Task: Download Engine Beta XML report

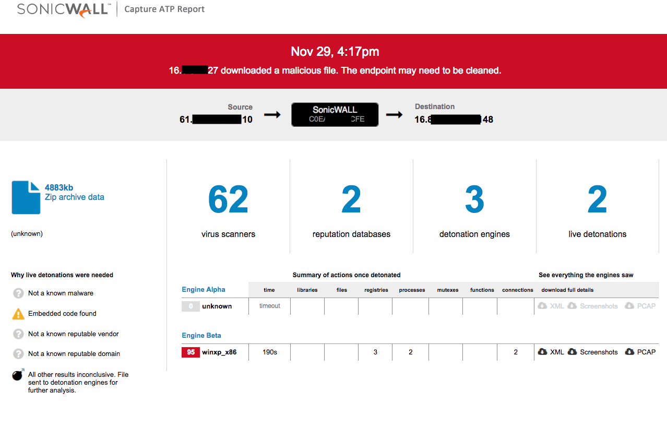Action: click(557, 352)
